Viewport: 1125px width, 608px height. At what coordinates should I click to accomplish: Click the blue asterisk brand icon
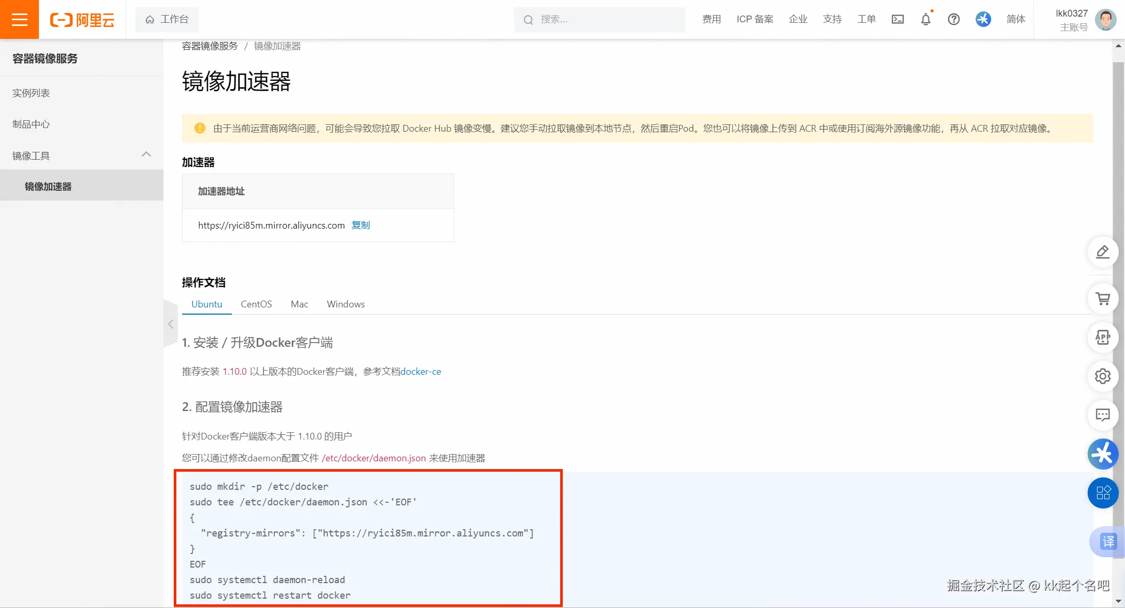(x=982, y=19)
